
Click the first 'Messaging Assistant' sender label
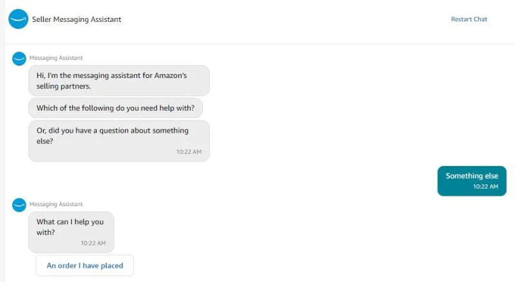pyautogui.click(x=56, y=58)
